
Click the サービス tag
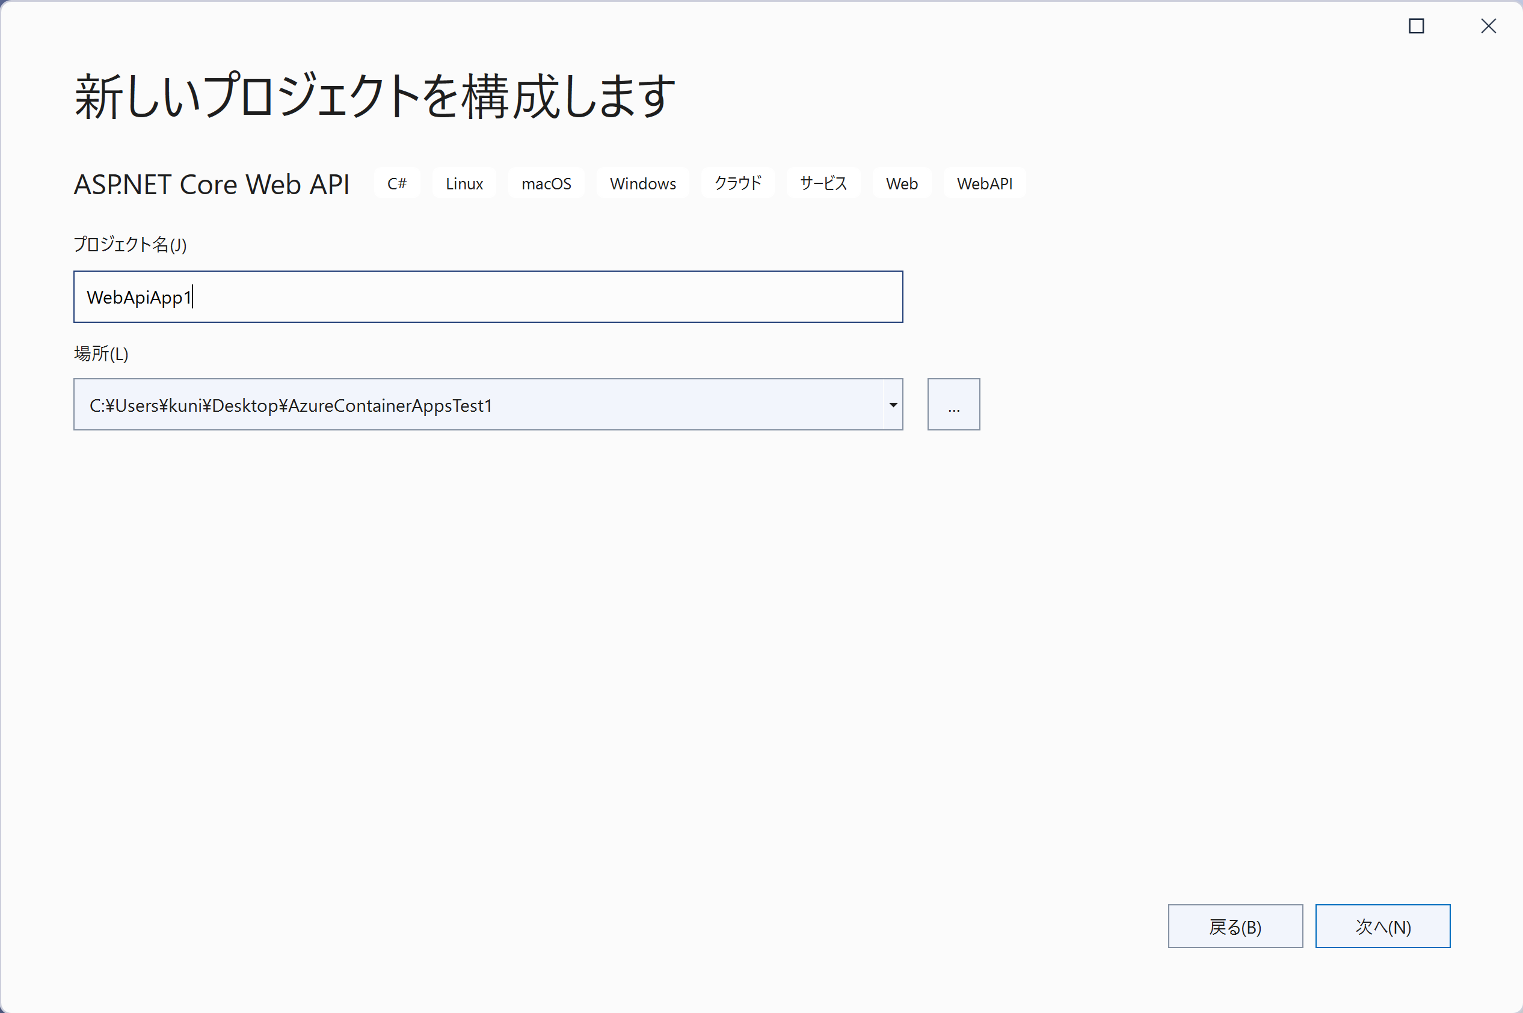point(823,183)
